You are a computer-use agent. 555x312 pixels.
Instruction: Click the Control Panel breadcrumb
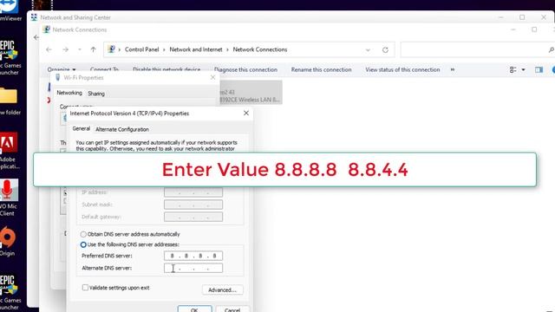point(141,49)
